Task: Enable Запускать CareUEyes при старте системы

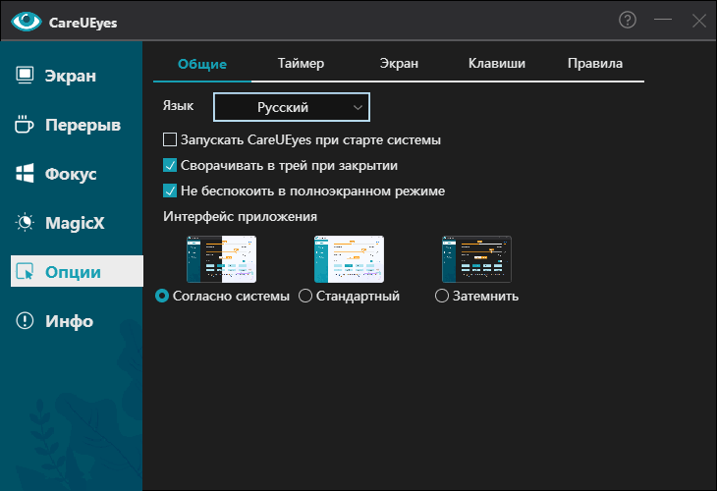Action: point(169,140)
